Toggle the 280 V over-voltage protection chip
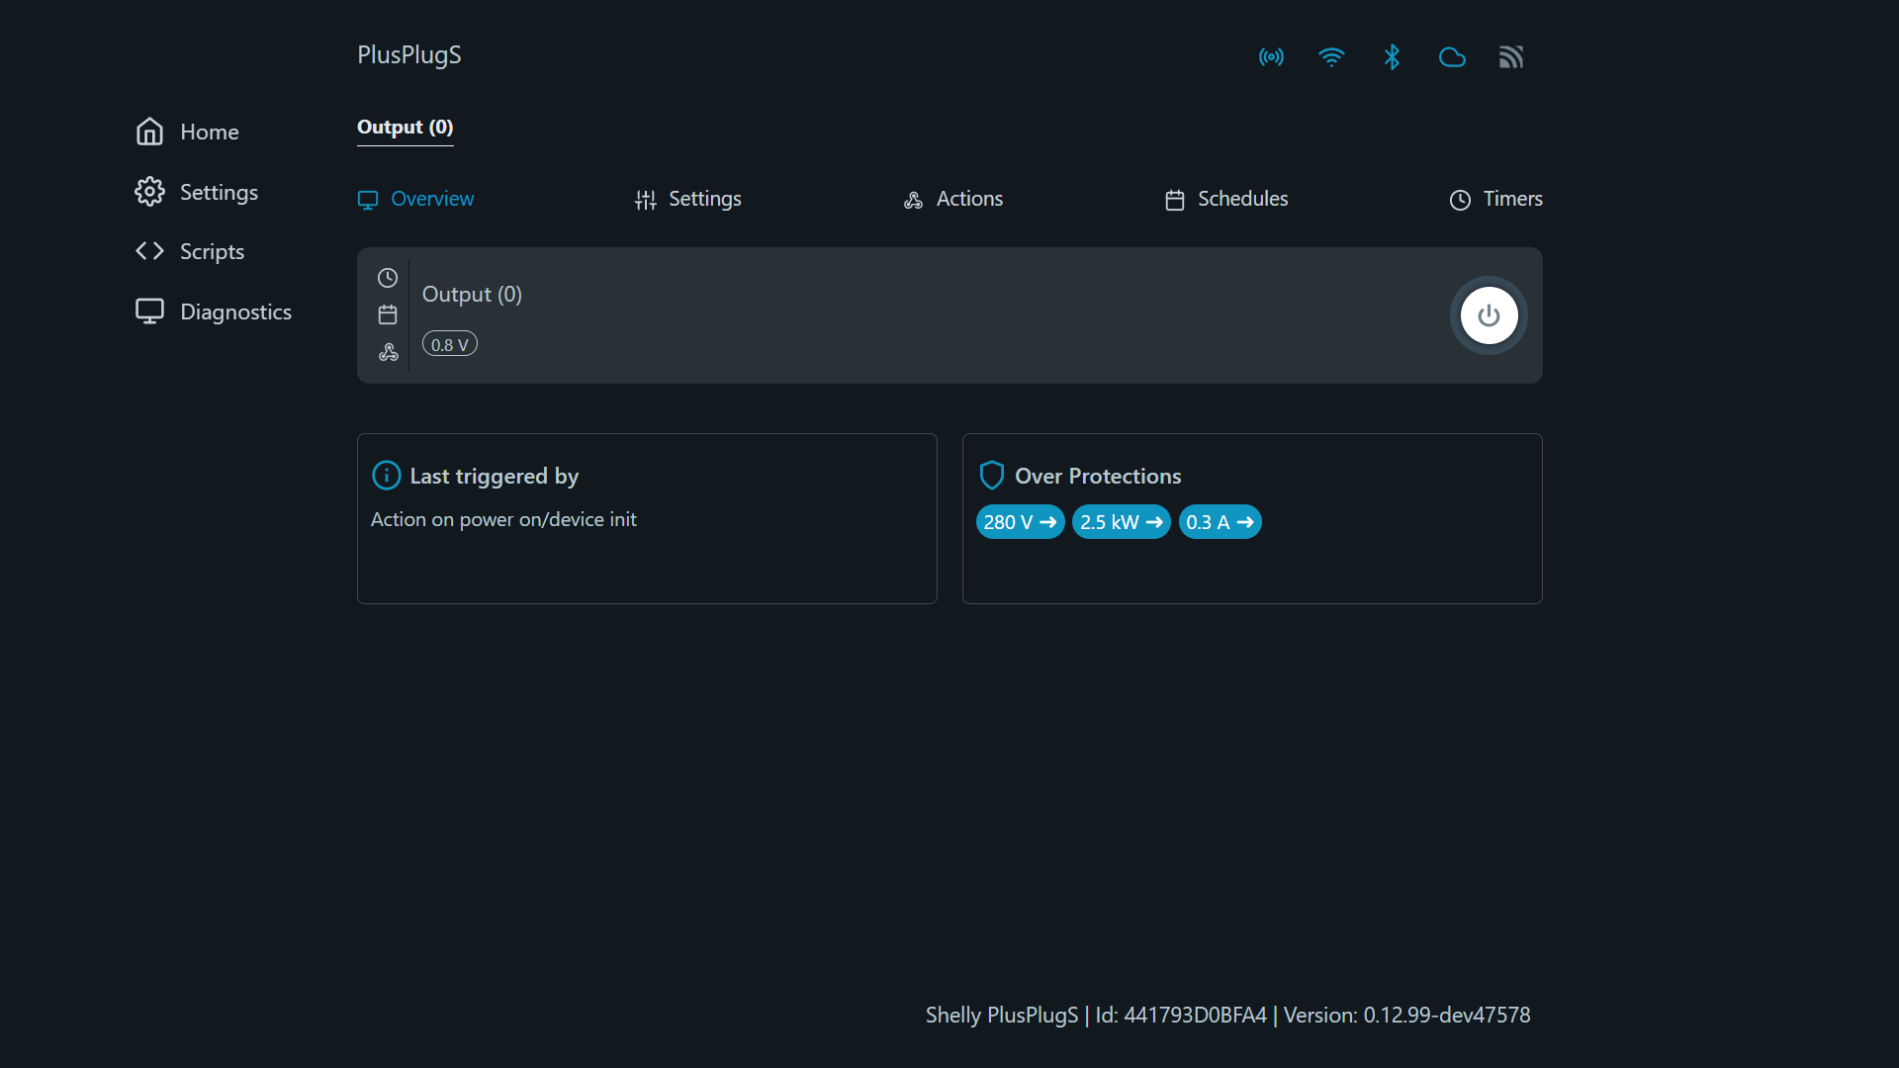 1019,522
